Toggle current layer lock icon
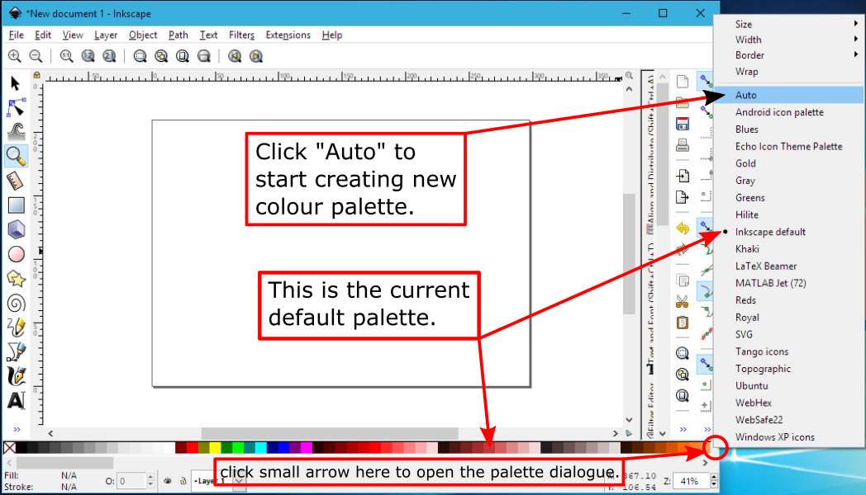This screenshot has width=866, height=495. 183,481
